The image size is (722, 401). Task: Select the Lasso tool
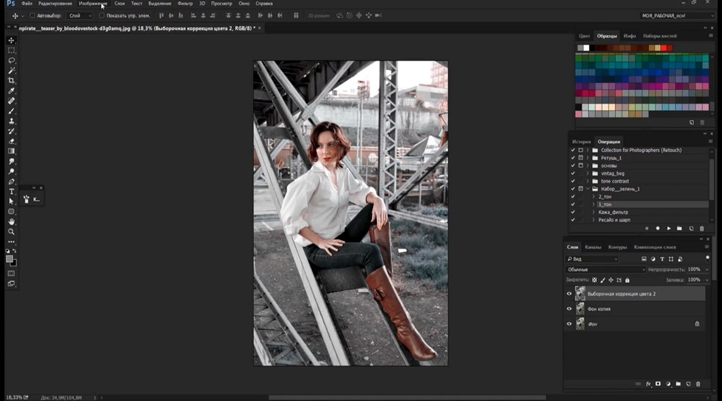pos(11,60)
